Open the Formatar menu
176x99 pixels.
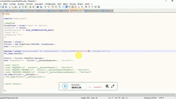29,4
